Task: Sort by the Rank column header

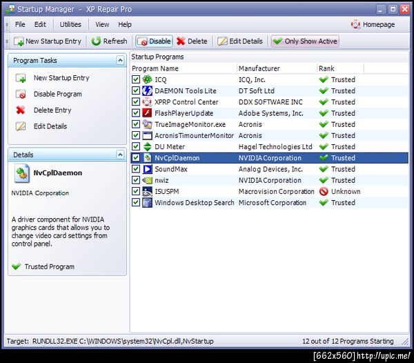Action: 340,68
